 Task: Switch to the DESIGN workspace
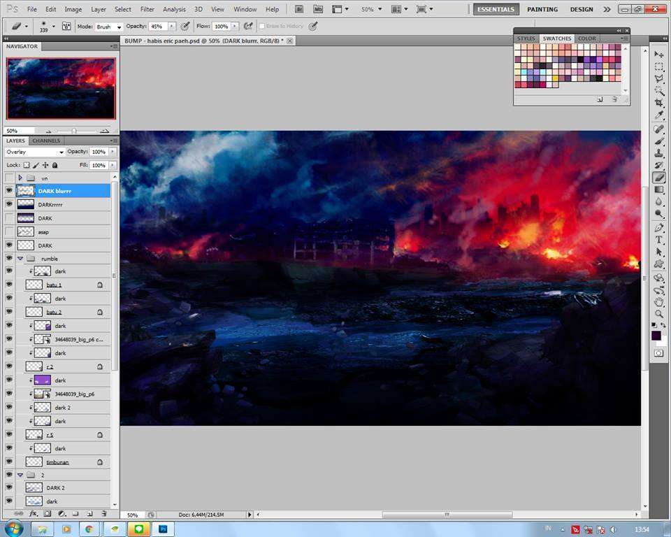click(x=581, y=10)
